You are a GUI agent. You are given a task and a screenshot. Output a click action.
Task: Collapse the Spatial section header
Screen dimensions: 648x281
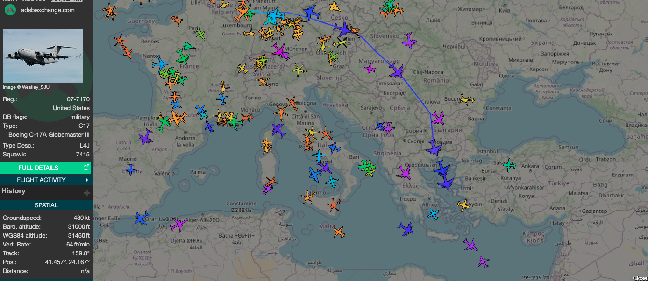coord(46,205)
